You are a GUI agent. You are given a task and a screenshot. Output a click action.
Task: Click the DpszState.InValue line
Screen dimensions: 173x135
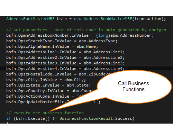[x=48, y=85]
